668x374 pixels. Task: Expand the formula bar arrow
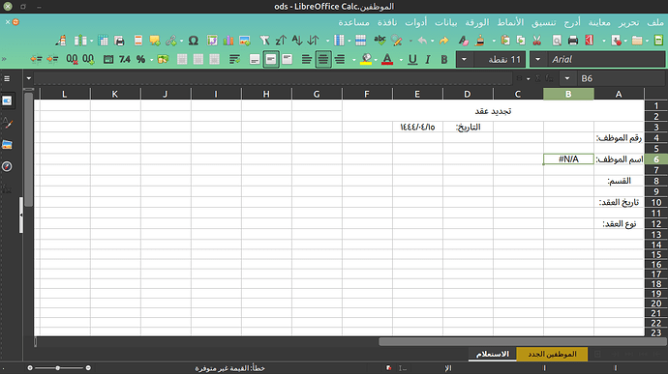click(x=28, y=78)
